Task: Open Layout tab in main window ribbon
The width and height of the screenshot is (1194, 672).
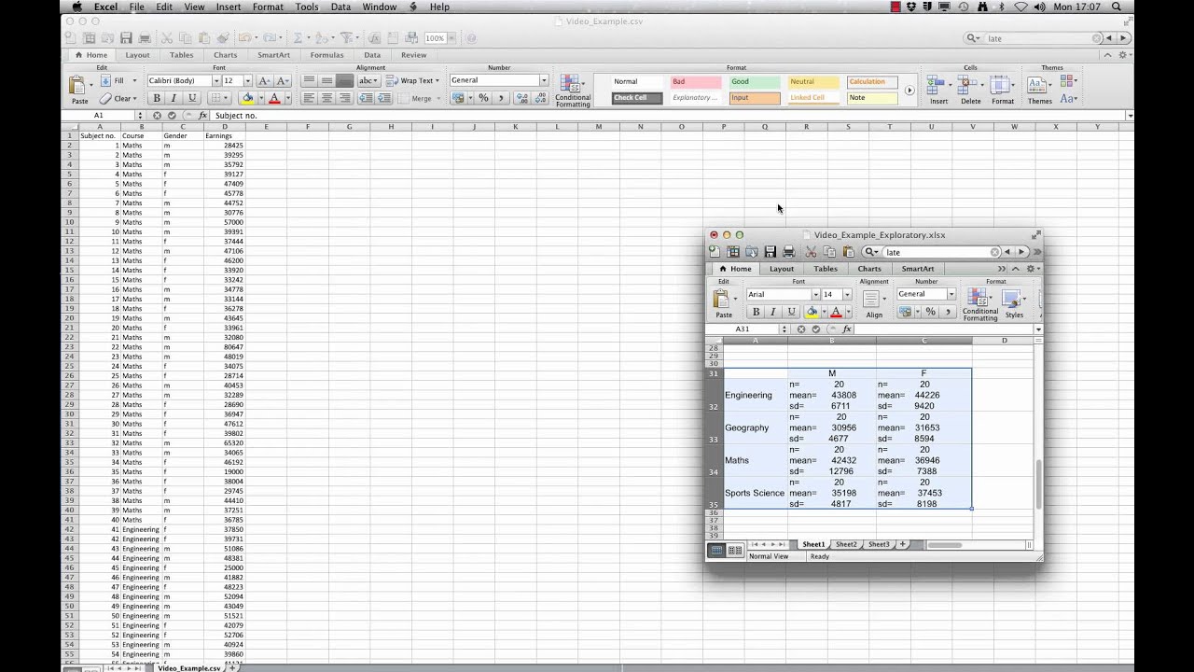Action: pyautogui.click(x=137, y=55)
